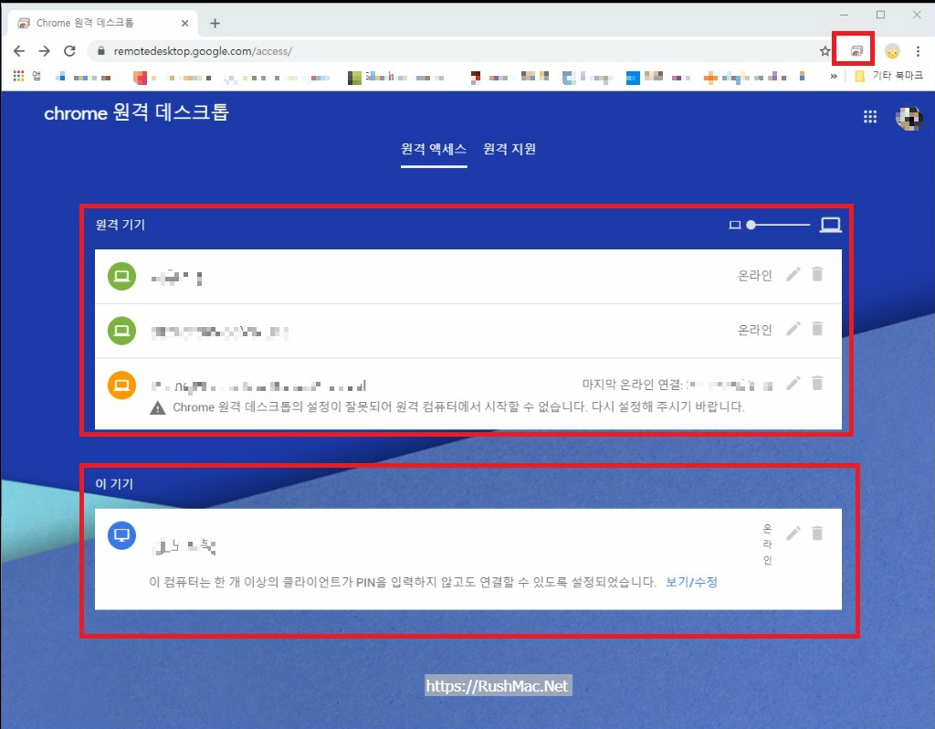Click the small view icon beside slider

pos(735,225)
